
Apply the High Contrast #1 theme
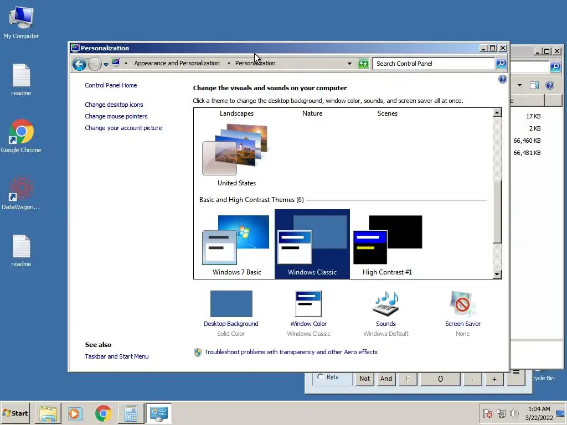(x=387, y=245)
